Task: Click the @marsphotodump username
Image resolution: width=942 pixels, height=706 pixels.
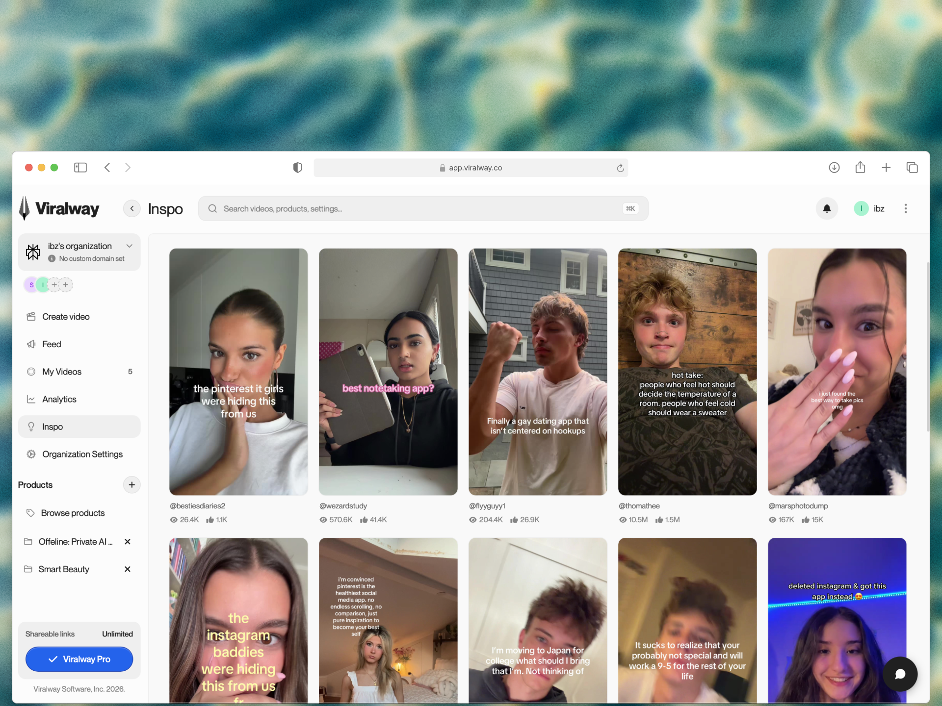Action: click(x=798, y=506)
